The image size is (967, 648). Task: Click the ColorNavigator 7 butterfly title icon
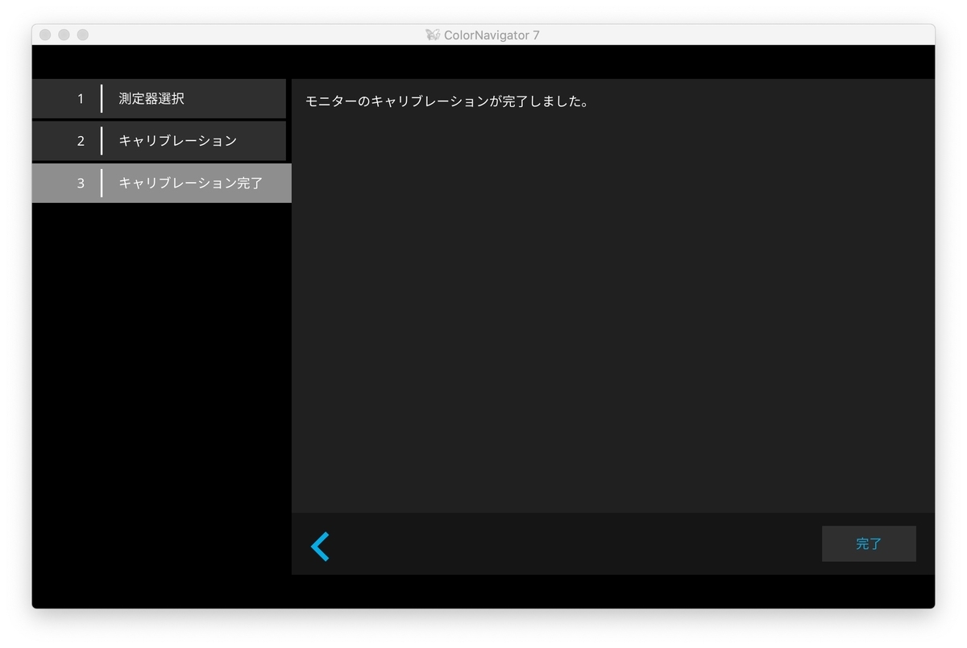(x=433, y=35)
